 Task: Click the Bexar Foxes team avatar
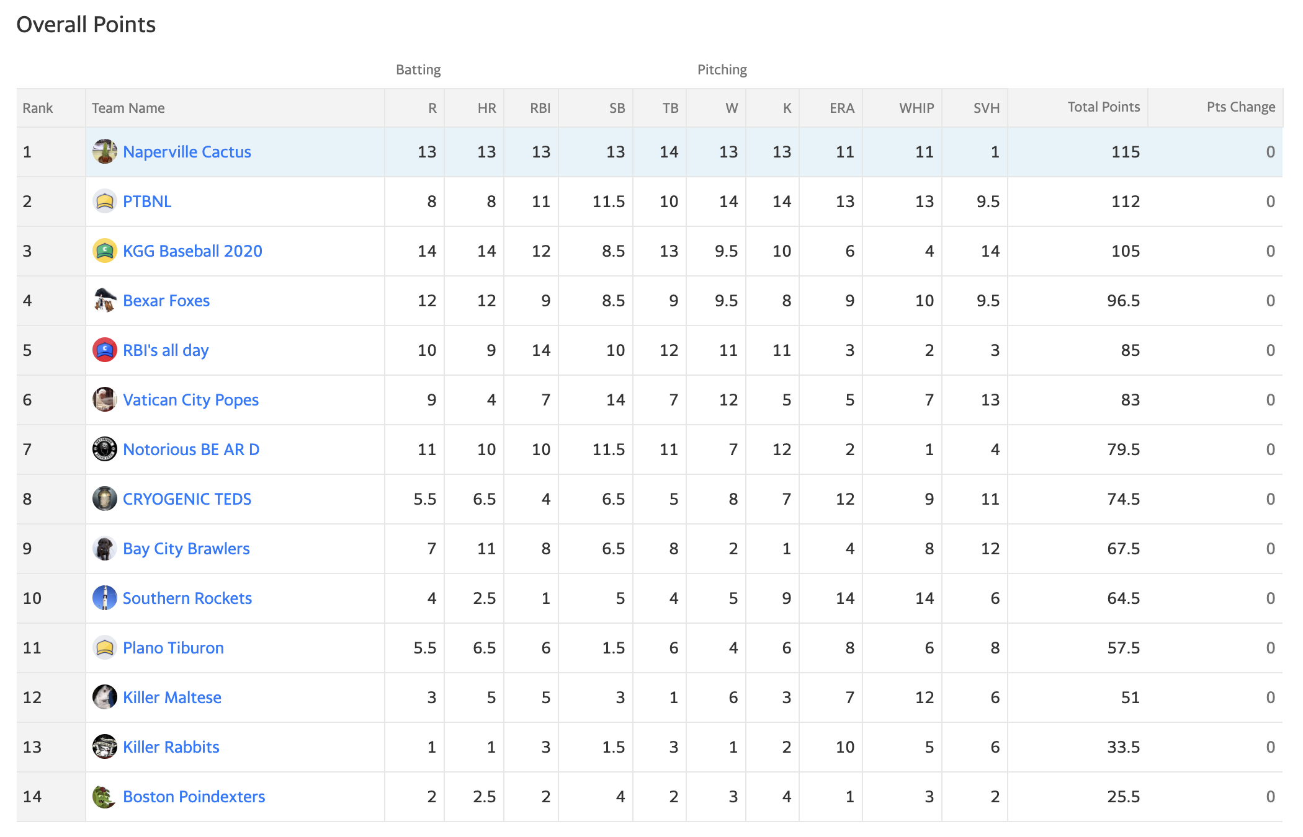pos(105,301)
